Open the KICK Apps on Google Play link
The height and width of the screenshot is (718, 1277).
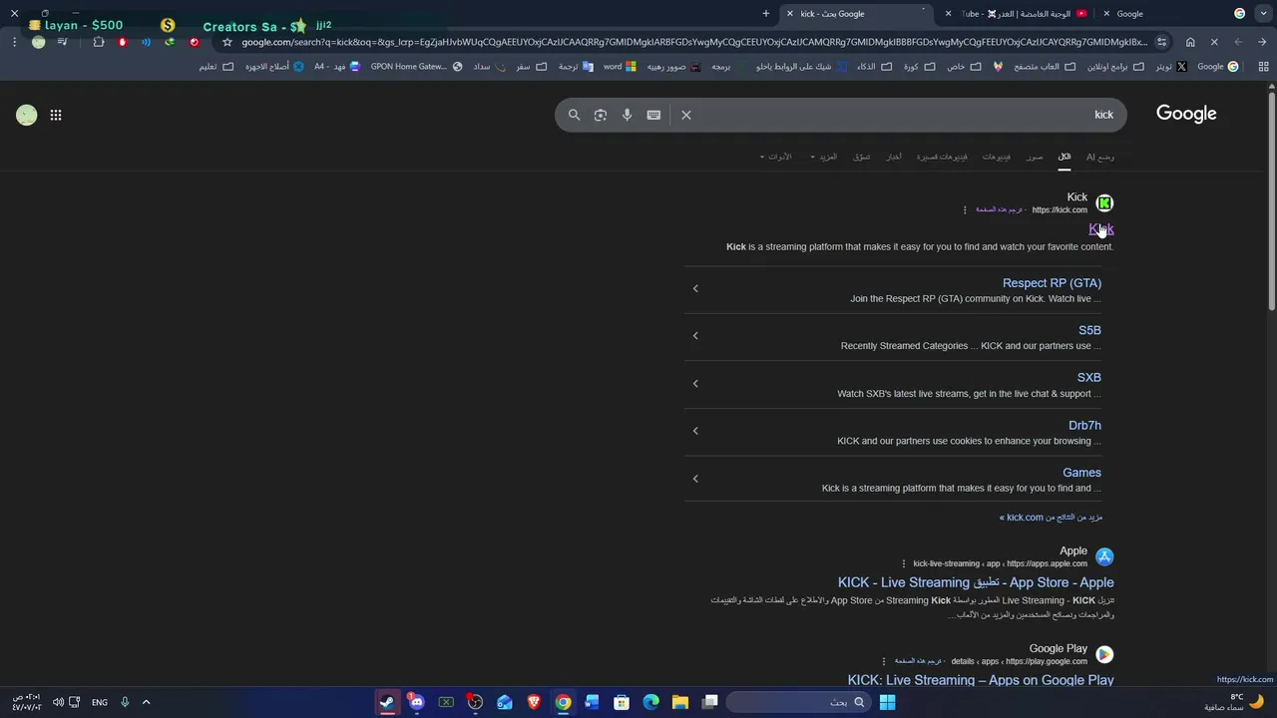pyautogui.click(x=981, y=680)
